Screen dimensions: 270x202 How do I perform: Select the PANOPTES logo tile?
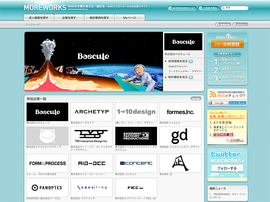47,187
